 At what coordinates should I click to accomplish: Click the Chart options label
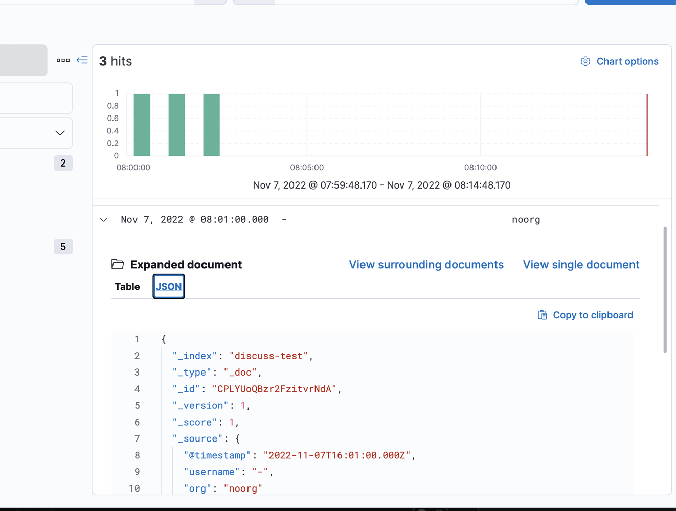click(627, 61)
